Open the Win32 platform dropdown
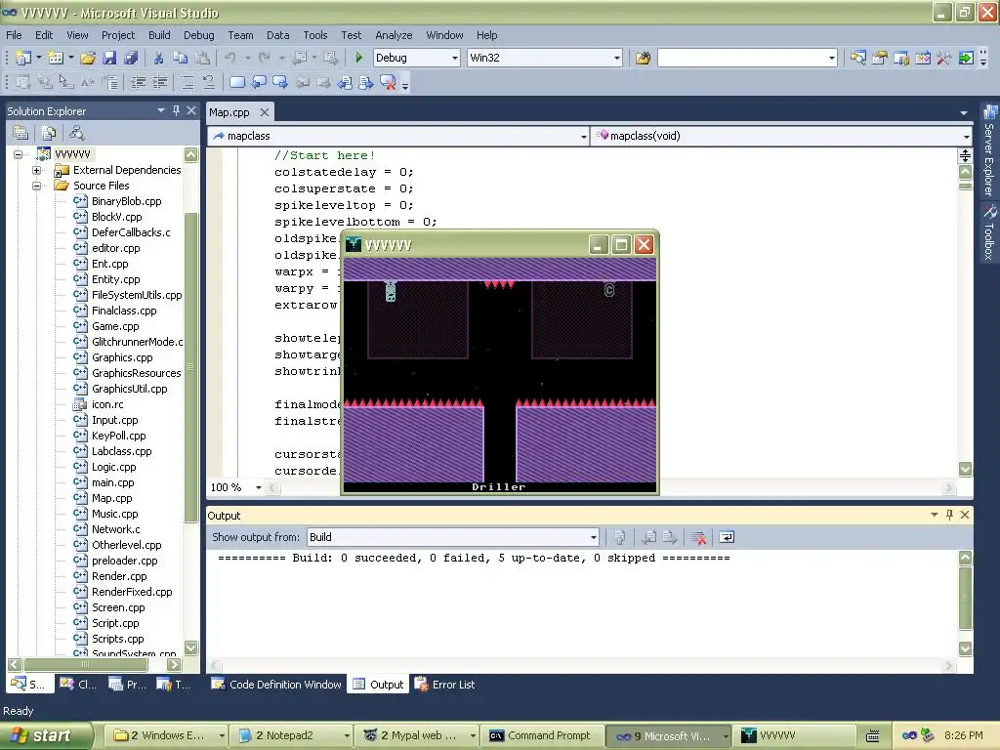The height and width of the screenshot is (750, 1000). (x=617, y=58)
